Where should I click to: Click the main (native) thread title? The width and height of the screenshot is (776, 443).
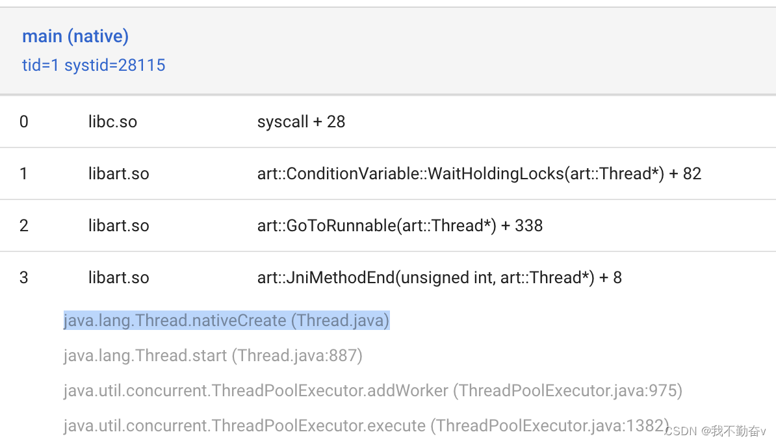pos(75,36)
